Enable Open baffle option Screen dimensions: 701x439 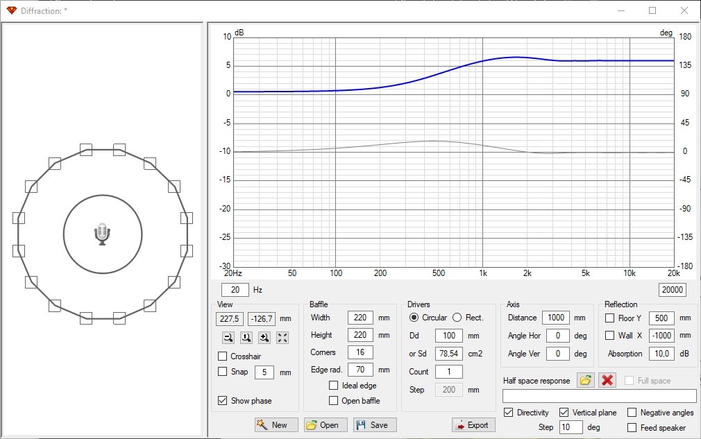(334, 401)
